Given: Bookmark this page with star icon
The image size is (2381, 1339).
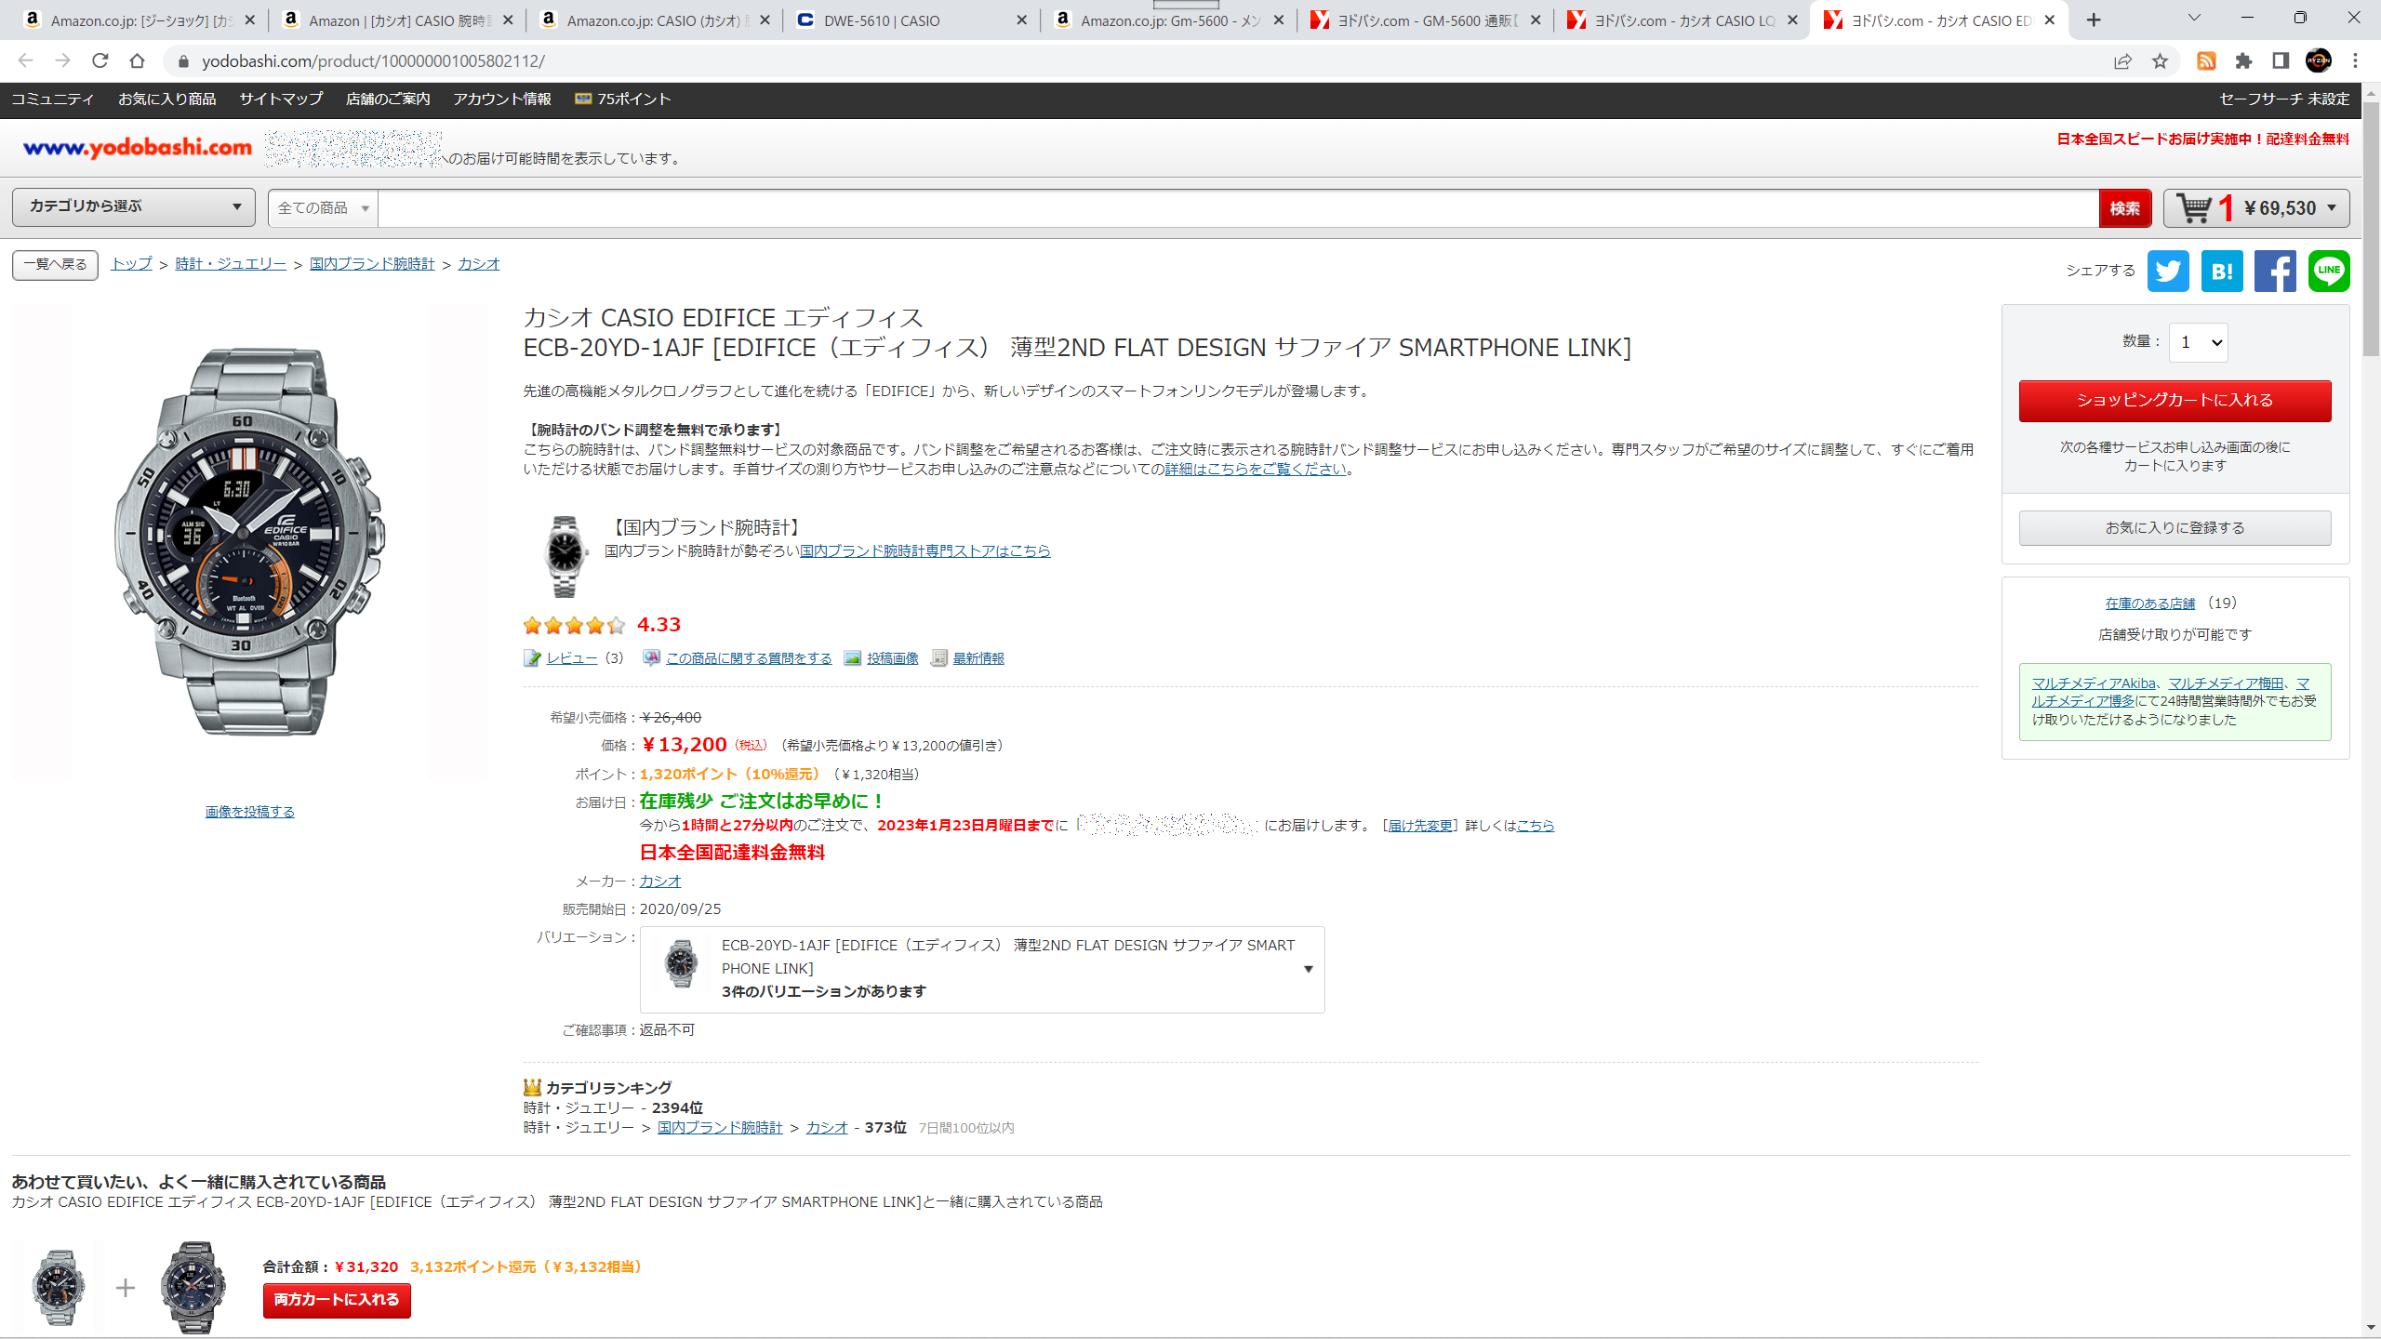Looking at the screenshot, I should pos(2160,60).
